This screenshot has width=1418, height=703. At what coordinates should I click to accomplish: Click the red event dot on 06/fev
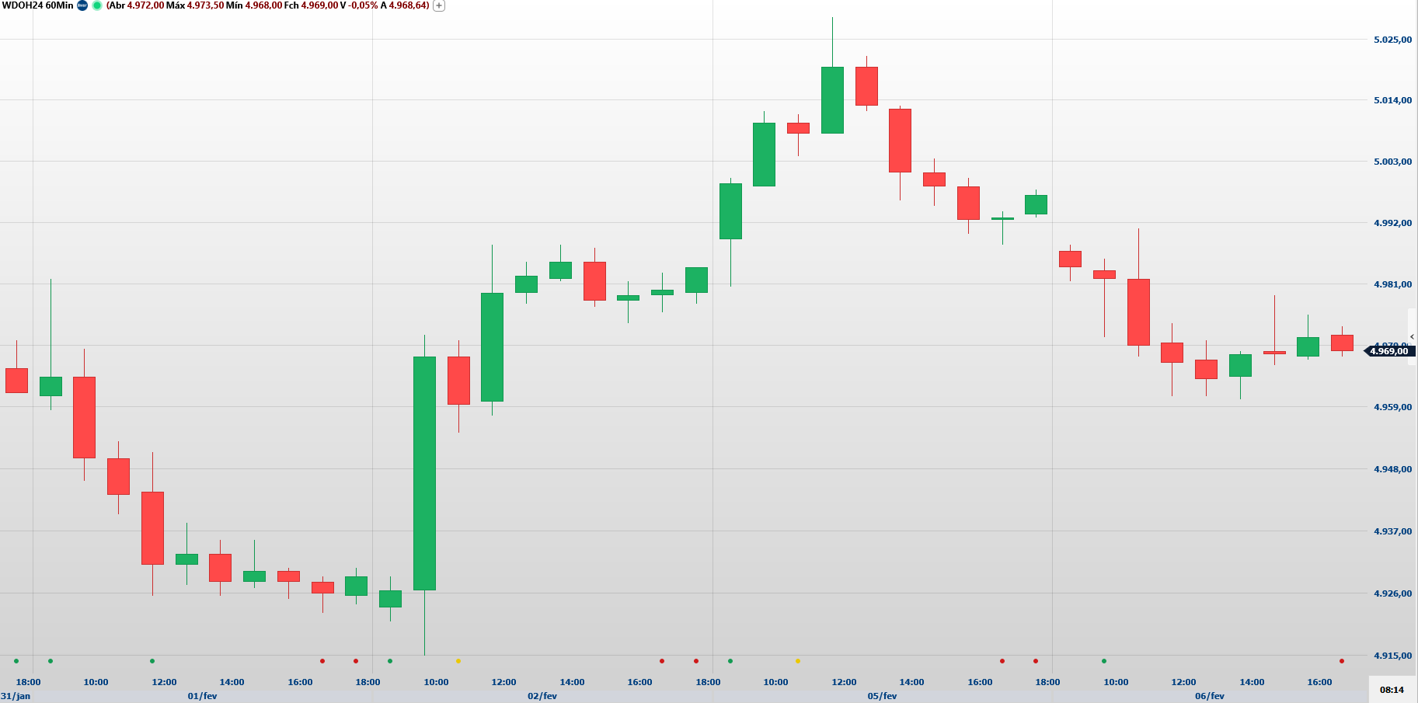click(x=1342, y=661)
